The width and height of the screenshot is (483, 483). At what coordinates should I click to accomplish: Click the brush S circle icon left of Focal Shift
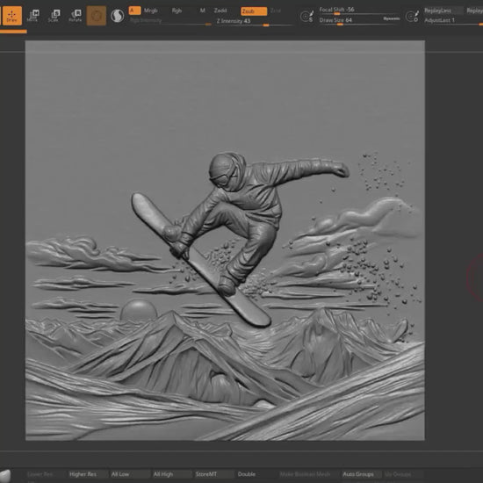[306, 16]
